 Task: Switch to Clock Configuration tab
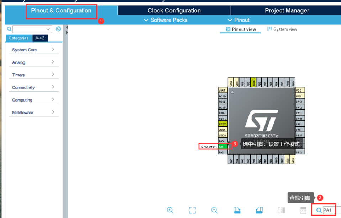174,10
